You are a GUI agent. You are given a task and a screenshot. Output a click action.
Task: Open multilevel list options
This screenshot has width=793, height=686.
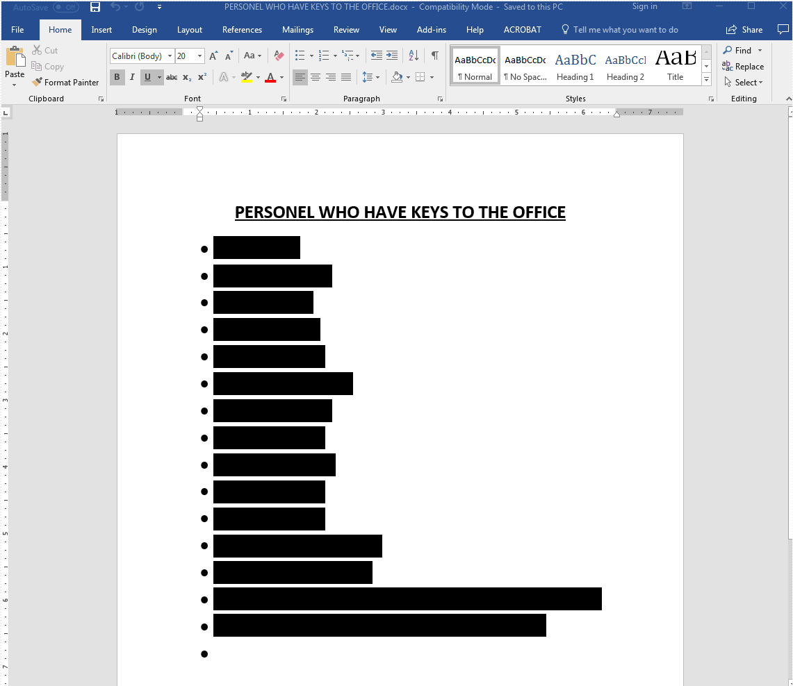click(348, 56)
